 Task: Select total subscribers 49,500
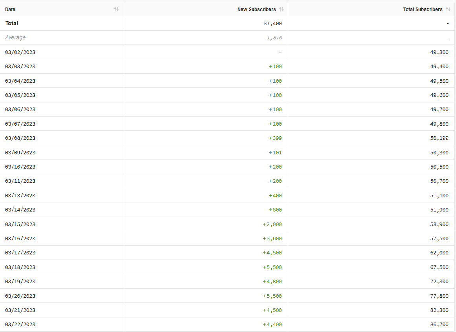[x=439, y=81]
